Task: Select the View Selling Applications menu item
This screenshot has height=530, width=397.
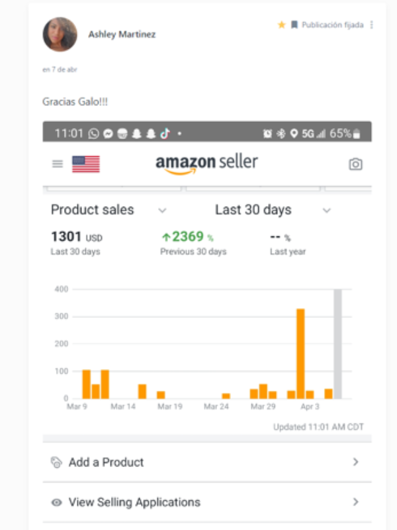Action: (134, 502)
